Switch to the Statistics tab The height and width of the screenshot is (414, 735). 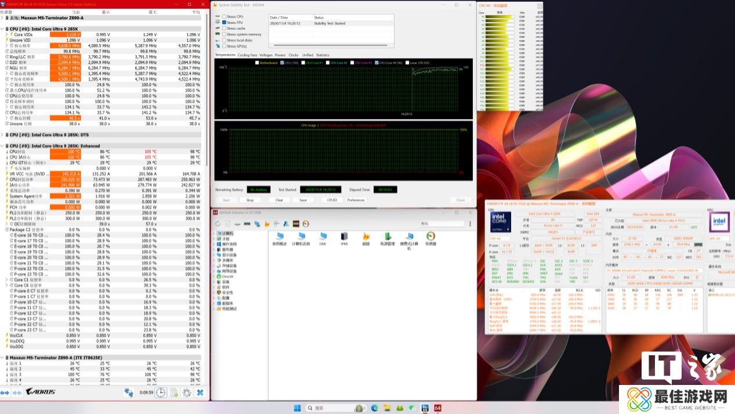pyautogui.click(x=323, y=55)
